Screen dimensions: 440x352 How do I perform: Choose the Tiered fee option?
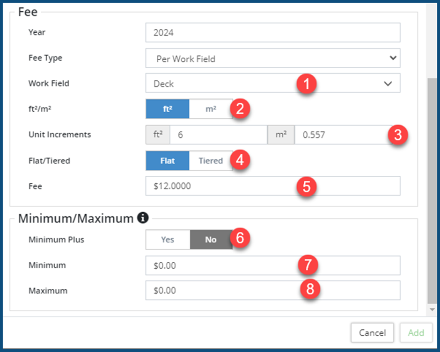coord(211,161)
